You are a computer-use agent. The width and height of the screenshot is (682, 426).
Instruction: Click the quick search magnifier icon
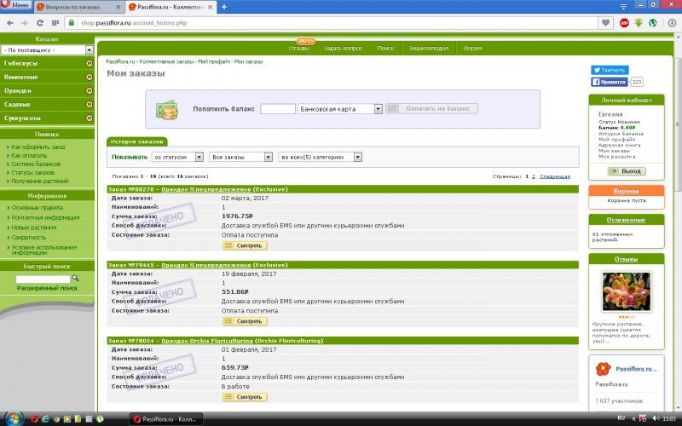click(76, 279)
